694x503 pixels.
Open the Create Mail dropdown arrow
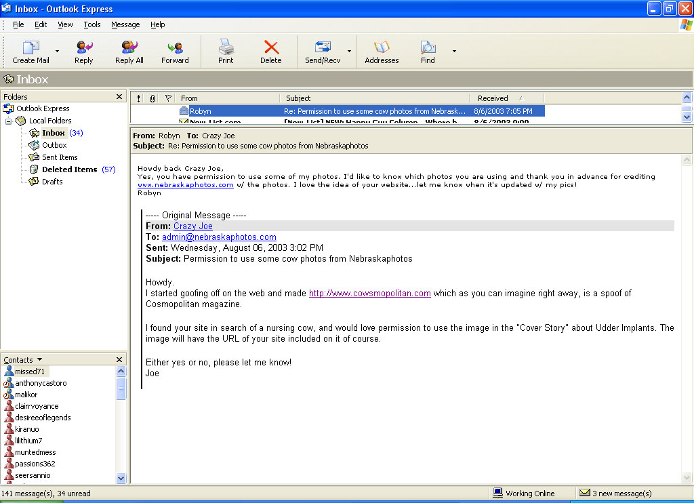[x=57, y=51]
